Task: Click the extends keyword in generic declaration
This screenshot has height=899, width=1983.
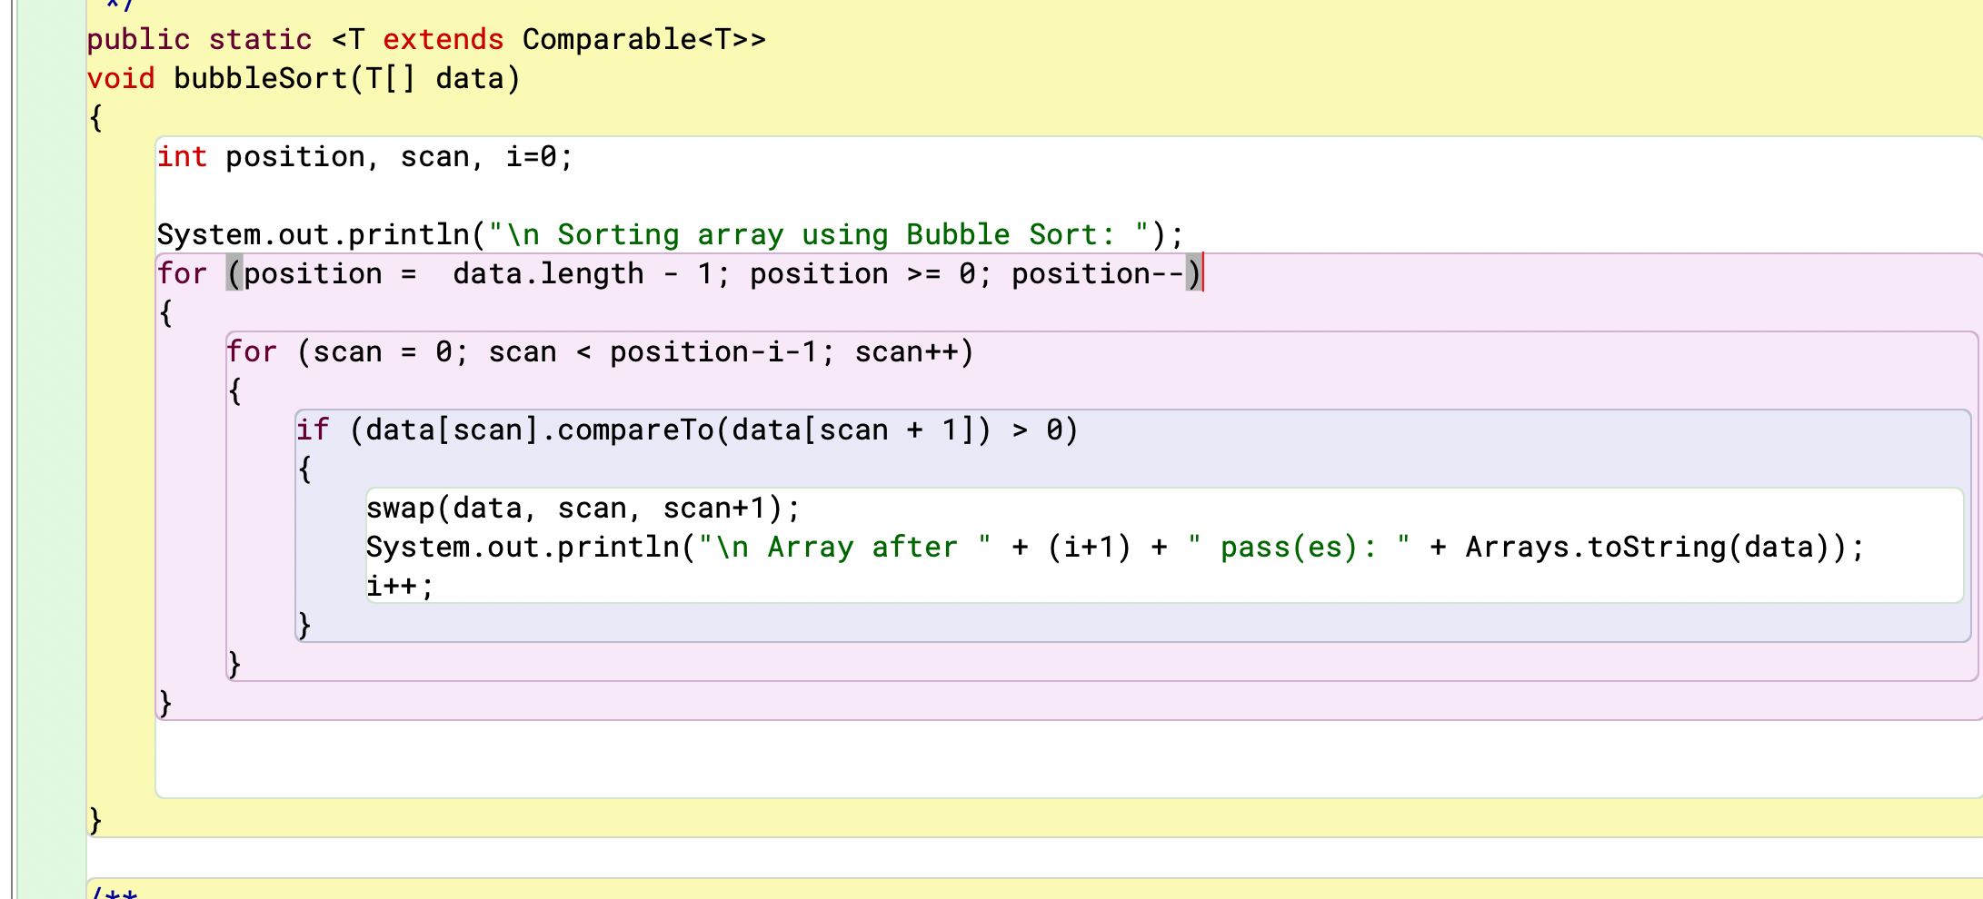Action: (443, 39)
